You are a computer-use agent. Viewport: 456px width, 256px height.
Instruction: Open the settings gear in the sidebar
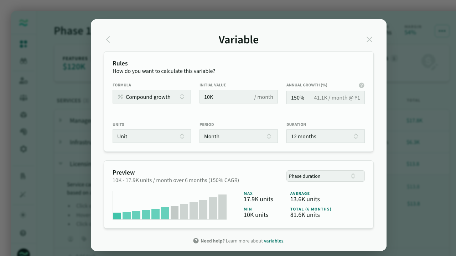click(x=24, y=149)
